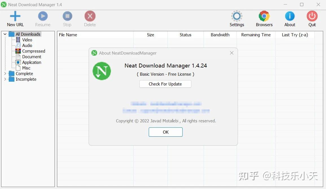Expand the Complete tree node
Image resolution: width=326 pixels, height=189 pixels.
click(x=5, y=73)
